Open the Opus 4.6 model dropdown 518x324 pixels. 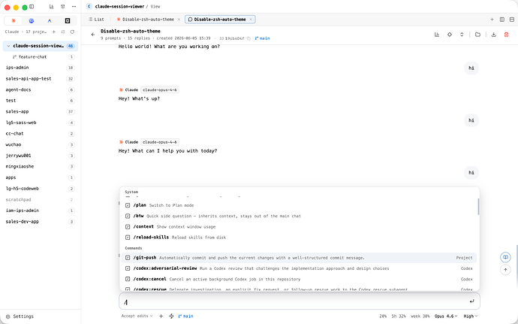(446, 316)
